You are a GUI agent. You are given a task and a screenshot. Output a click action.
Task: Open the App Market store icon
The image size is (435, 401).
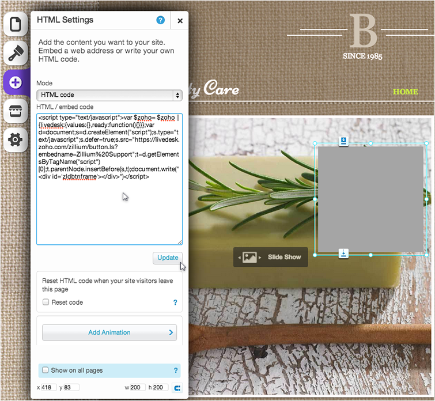[16, 111]
